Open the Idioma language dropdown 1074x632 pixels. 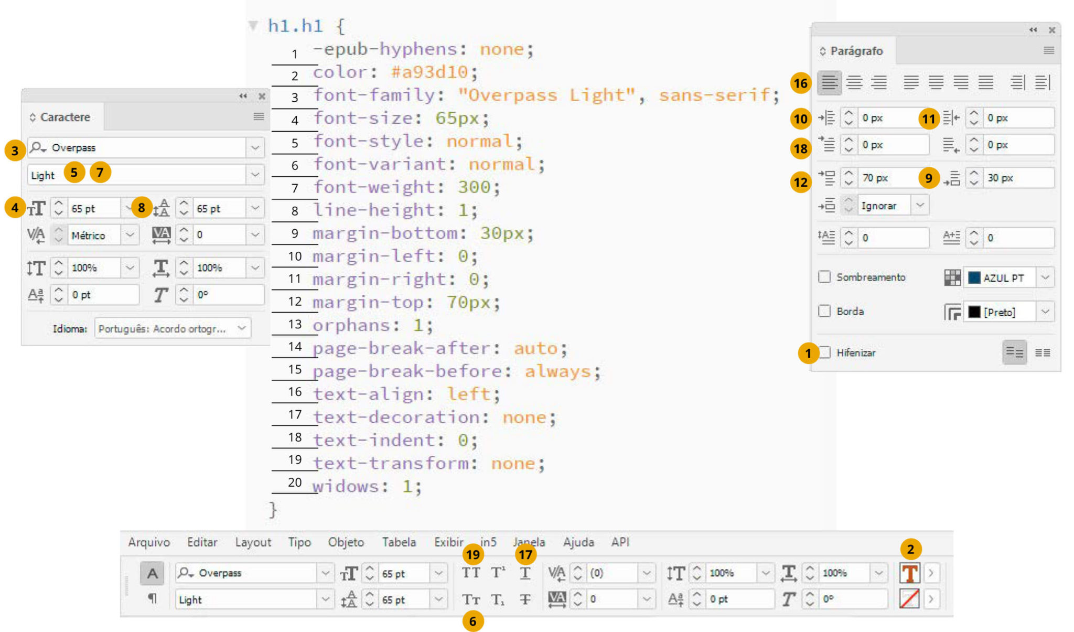[x=173, y=328]
